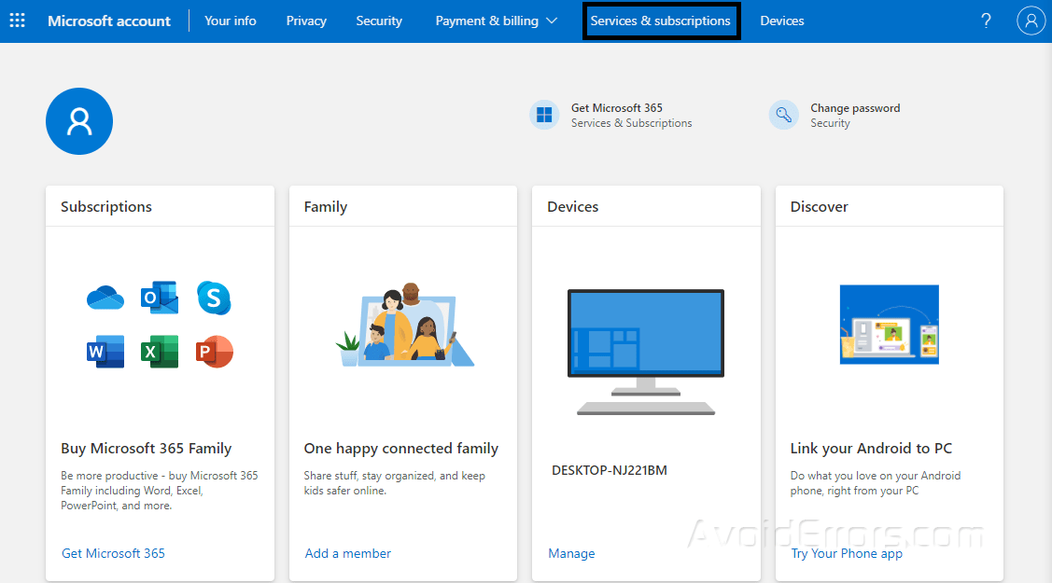This screenshot has width=1052, height=583.
Task: Follow the Get Microsoft 365 link
Action: coord(113,553)
